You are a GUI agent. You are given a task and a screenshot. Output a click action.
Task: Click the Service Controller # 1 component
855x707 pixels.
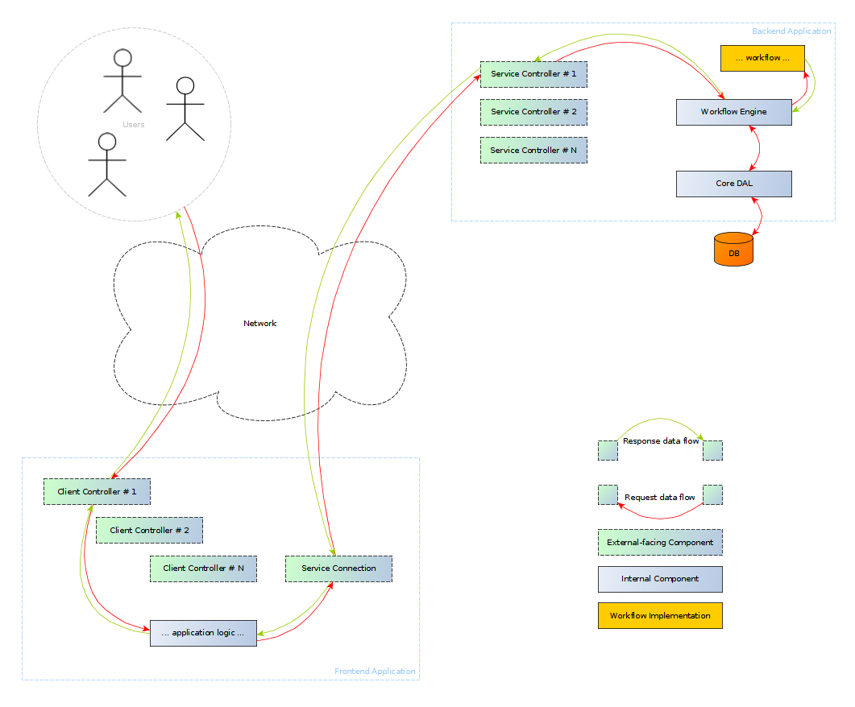pyautogui.click(x=533, y=74)
